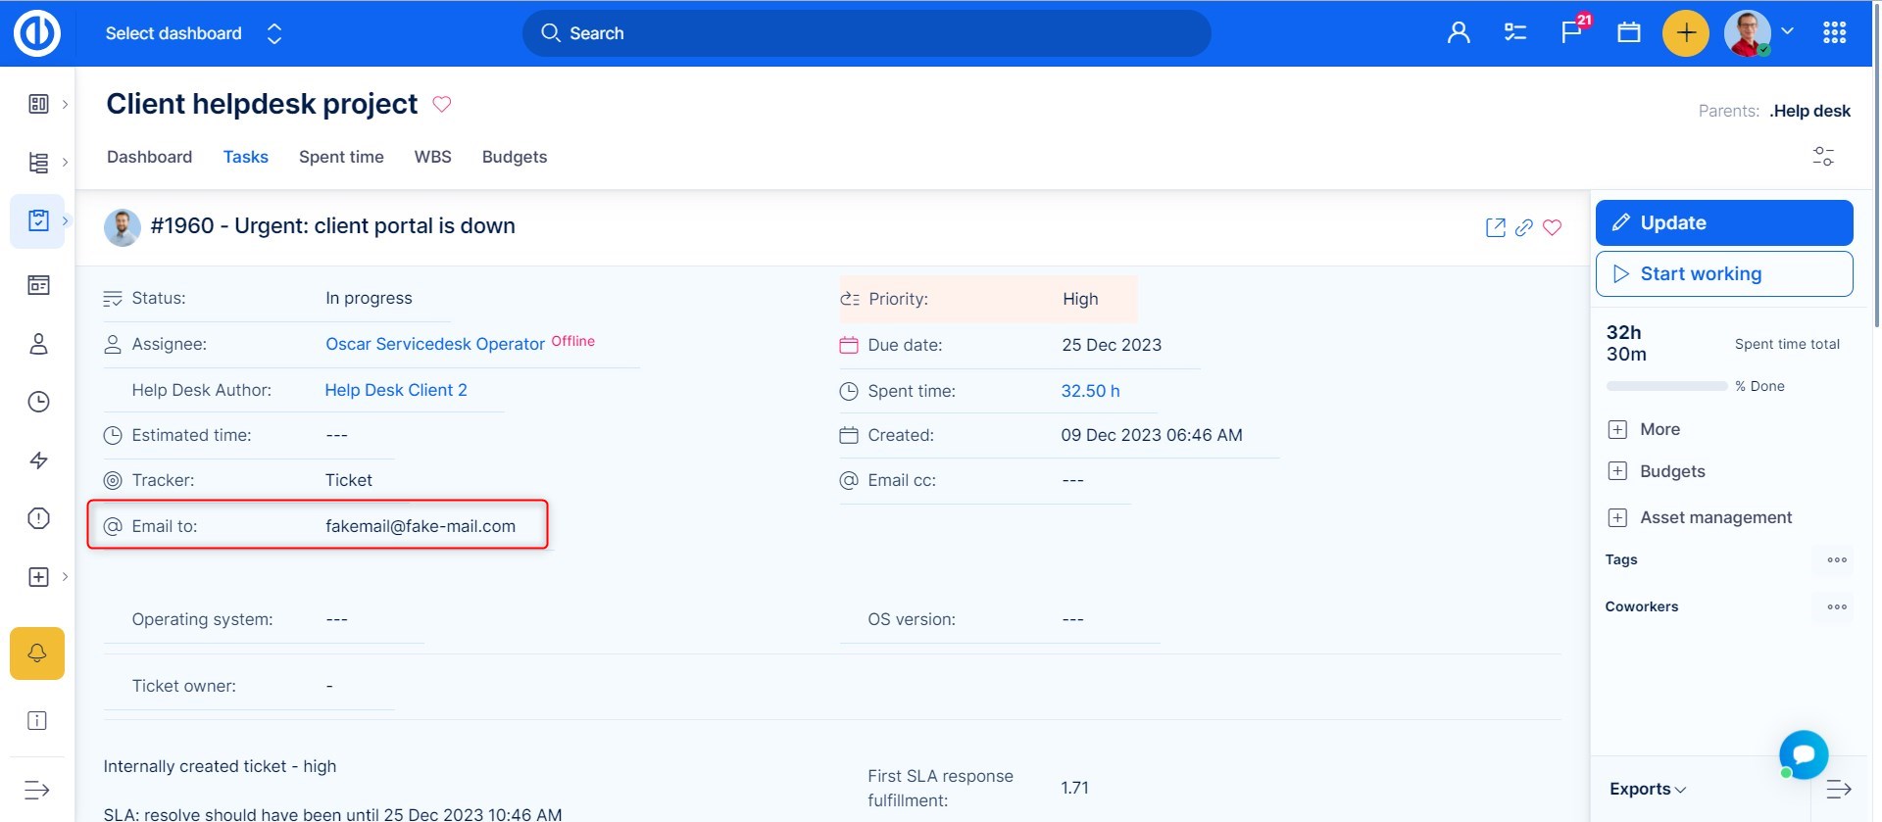Click the Search input field

pos(866,33)
